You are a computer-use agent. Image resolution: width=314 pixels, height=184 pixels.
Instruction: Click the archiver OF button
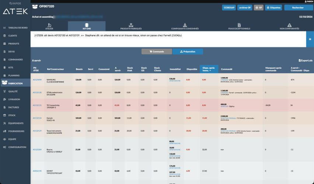245,8
